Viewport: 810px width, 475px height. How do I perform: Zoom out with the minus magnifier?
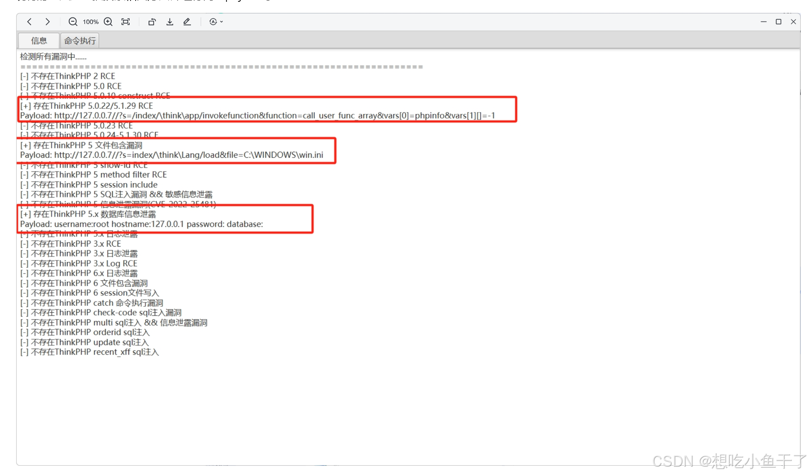click(x=73, y=22)
